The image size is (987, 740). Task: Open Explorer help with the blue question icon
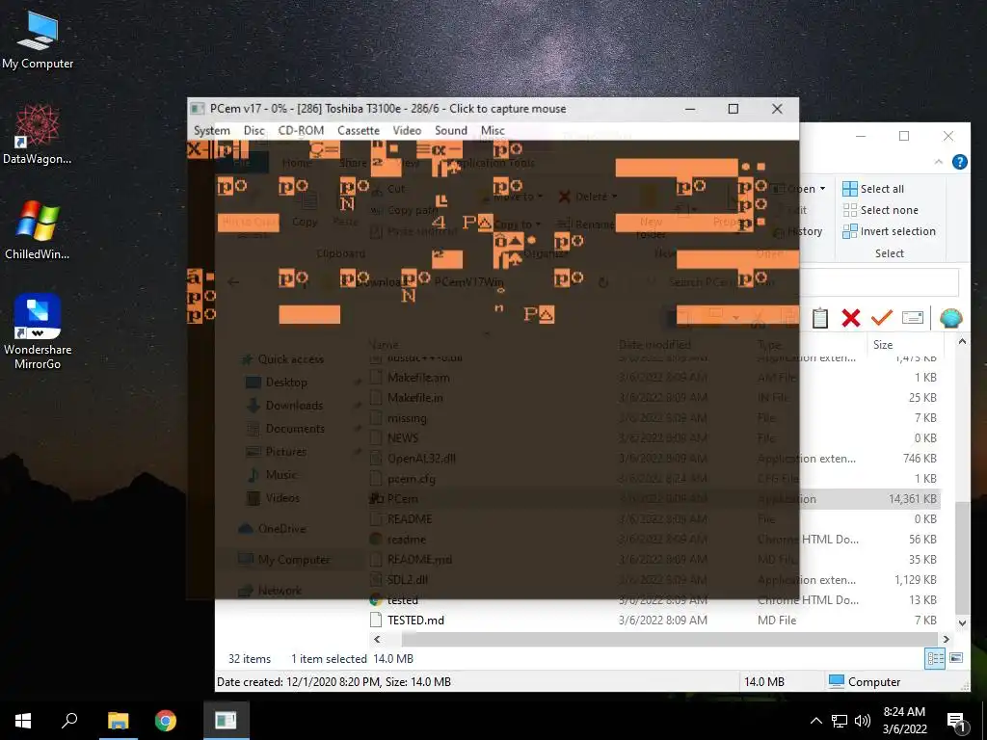tap(959, 162)
